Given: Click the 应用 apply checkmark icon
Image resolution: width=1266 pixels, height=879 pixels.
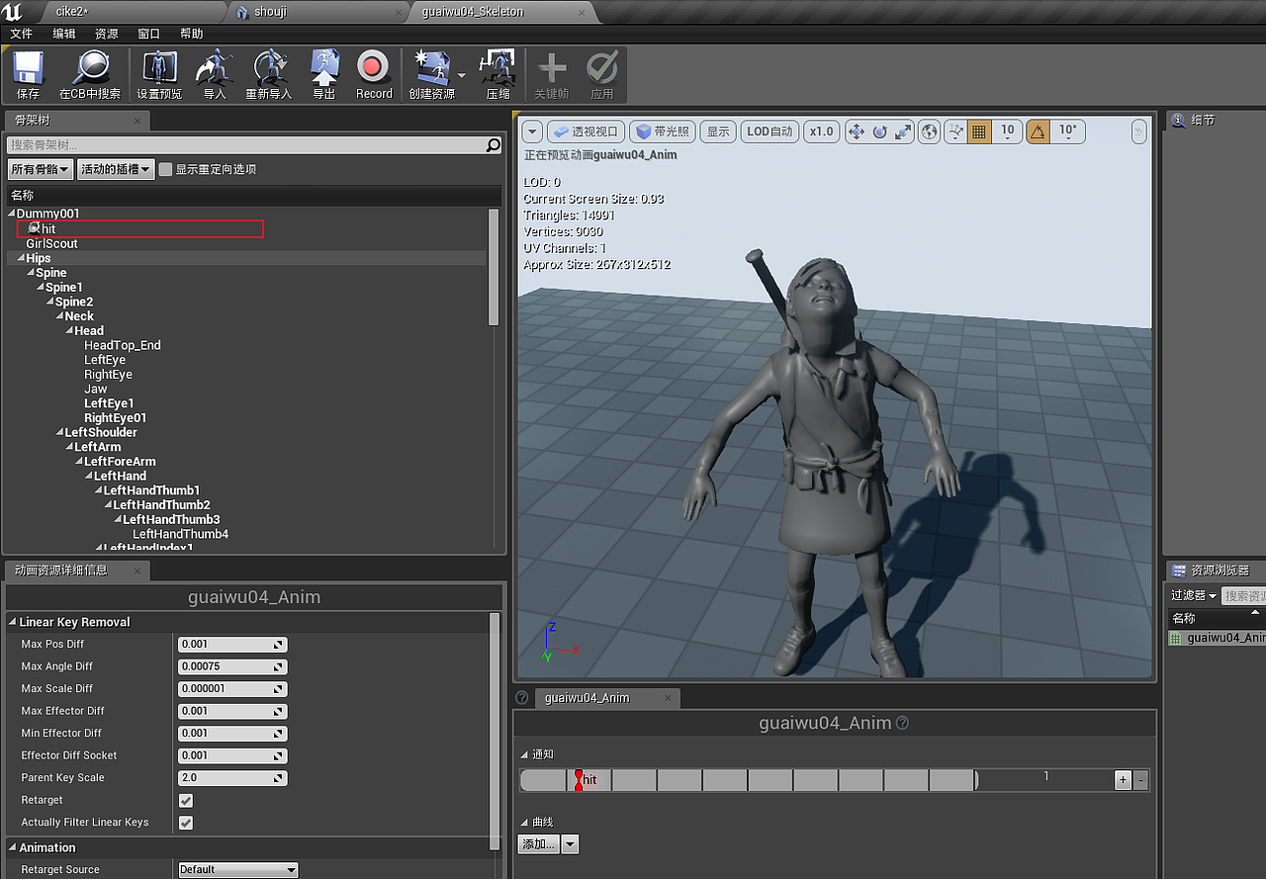Looking at the screenshot, I should click(x=602, y=68).
